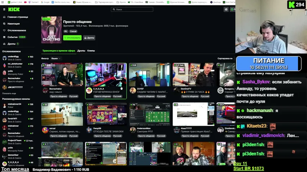Viewport: 307px width, 172px height.
Task: Open J0K3R7777777 in followed list
Action: tap(18, 87)
